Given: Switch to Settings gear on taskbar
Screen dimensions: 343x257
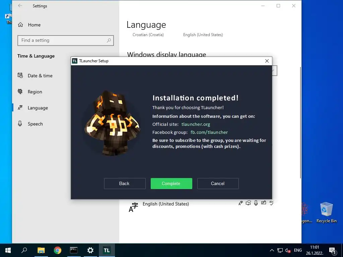Looking at the screenshot, I should click(90, 250).
